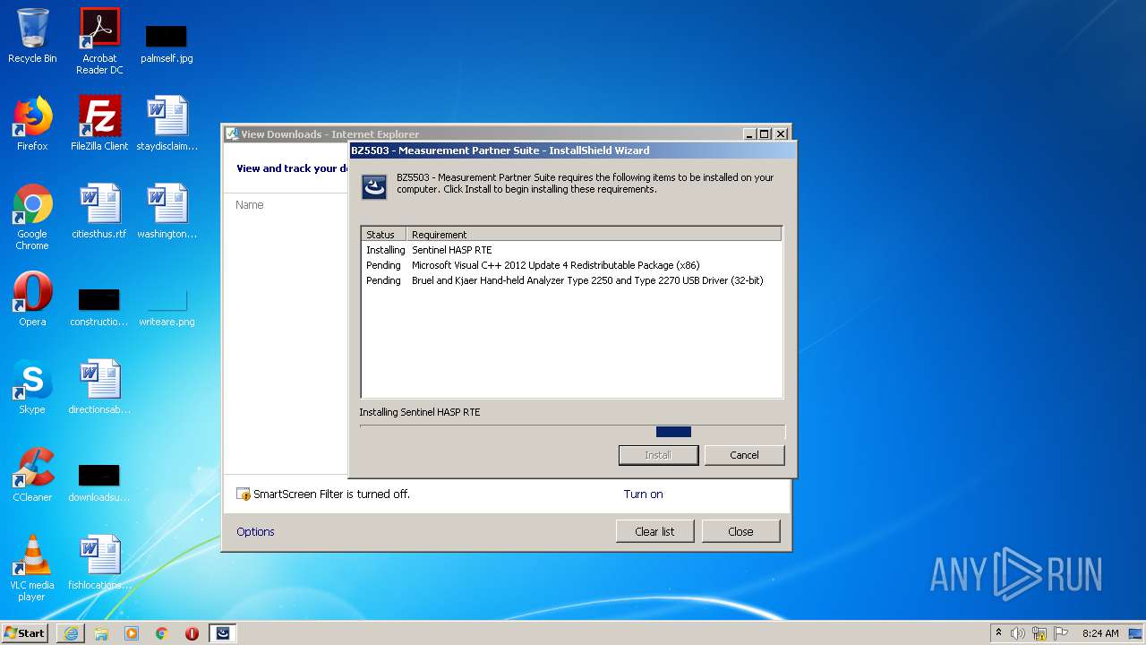Open Action Center flag icon

pyautogui.click(x=1061, y=633)
